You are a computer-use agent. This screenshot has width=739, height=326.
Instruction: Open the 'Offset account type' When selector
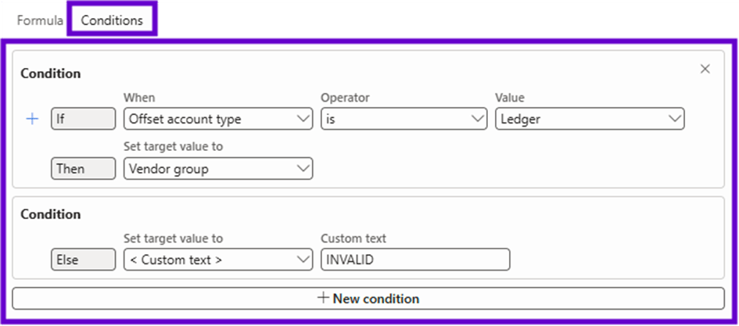[211, 119]
